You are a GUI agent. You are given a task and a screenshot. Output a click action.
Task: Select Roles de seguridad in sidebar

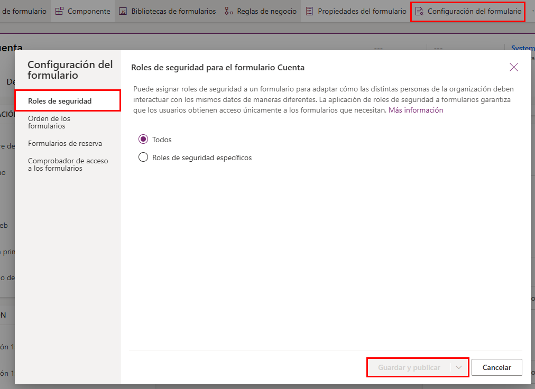click(x=68, y=100)
